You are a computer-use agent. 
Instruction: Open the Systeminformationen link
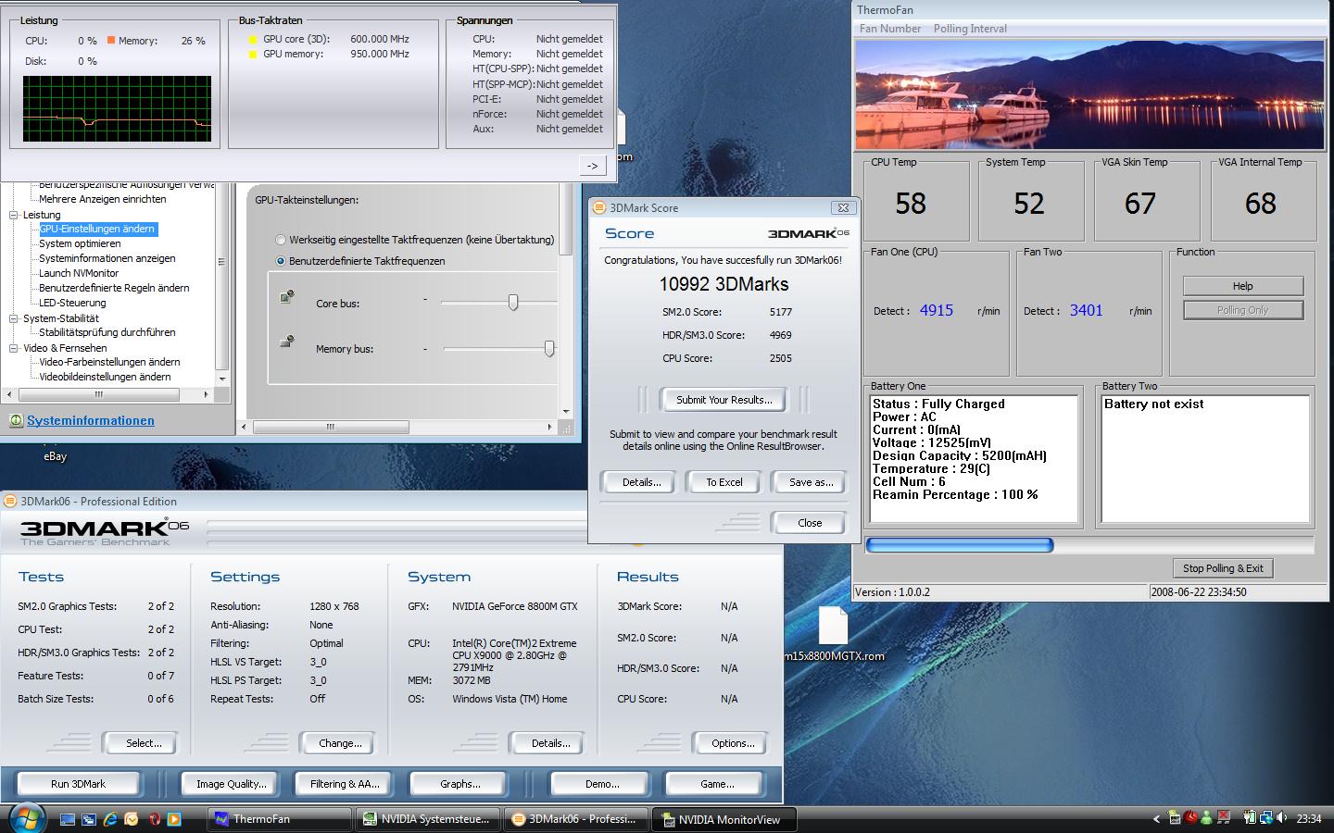pyautogui.click(x=91, y=420)
